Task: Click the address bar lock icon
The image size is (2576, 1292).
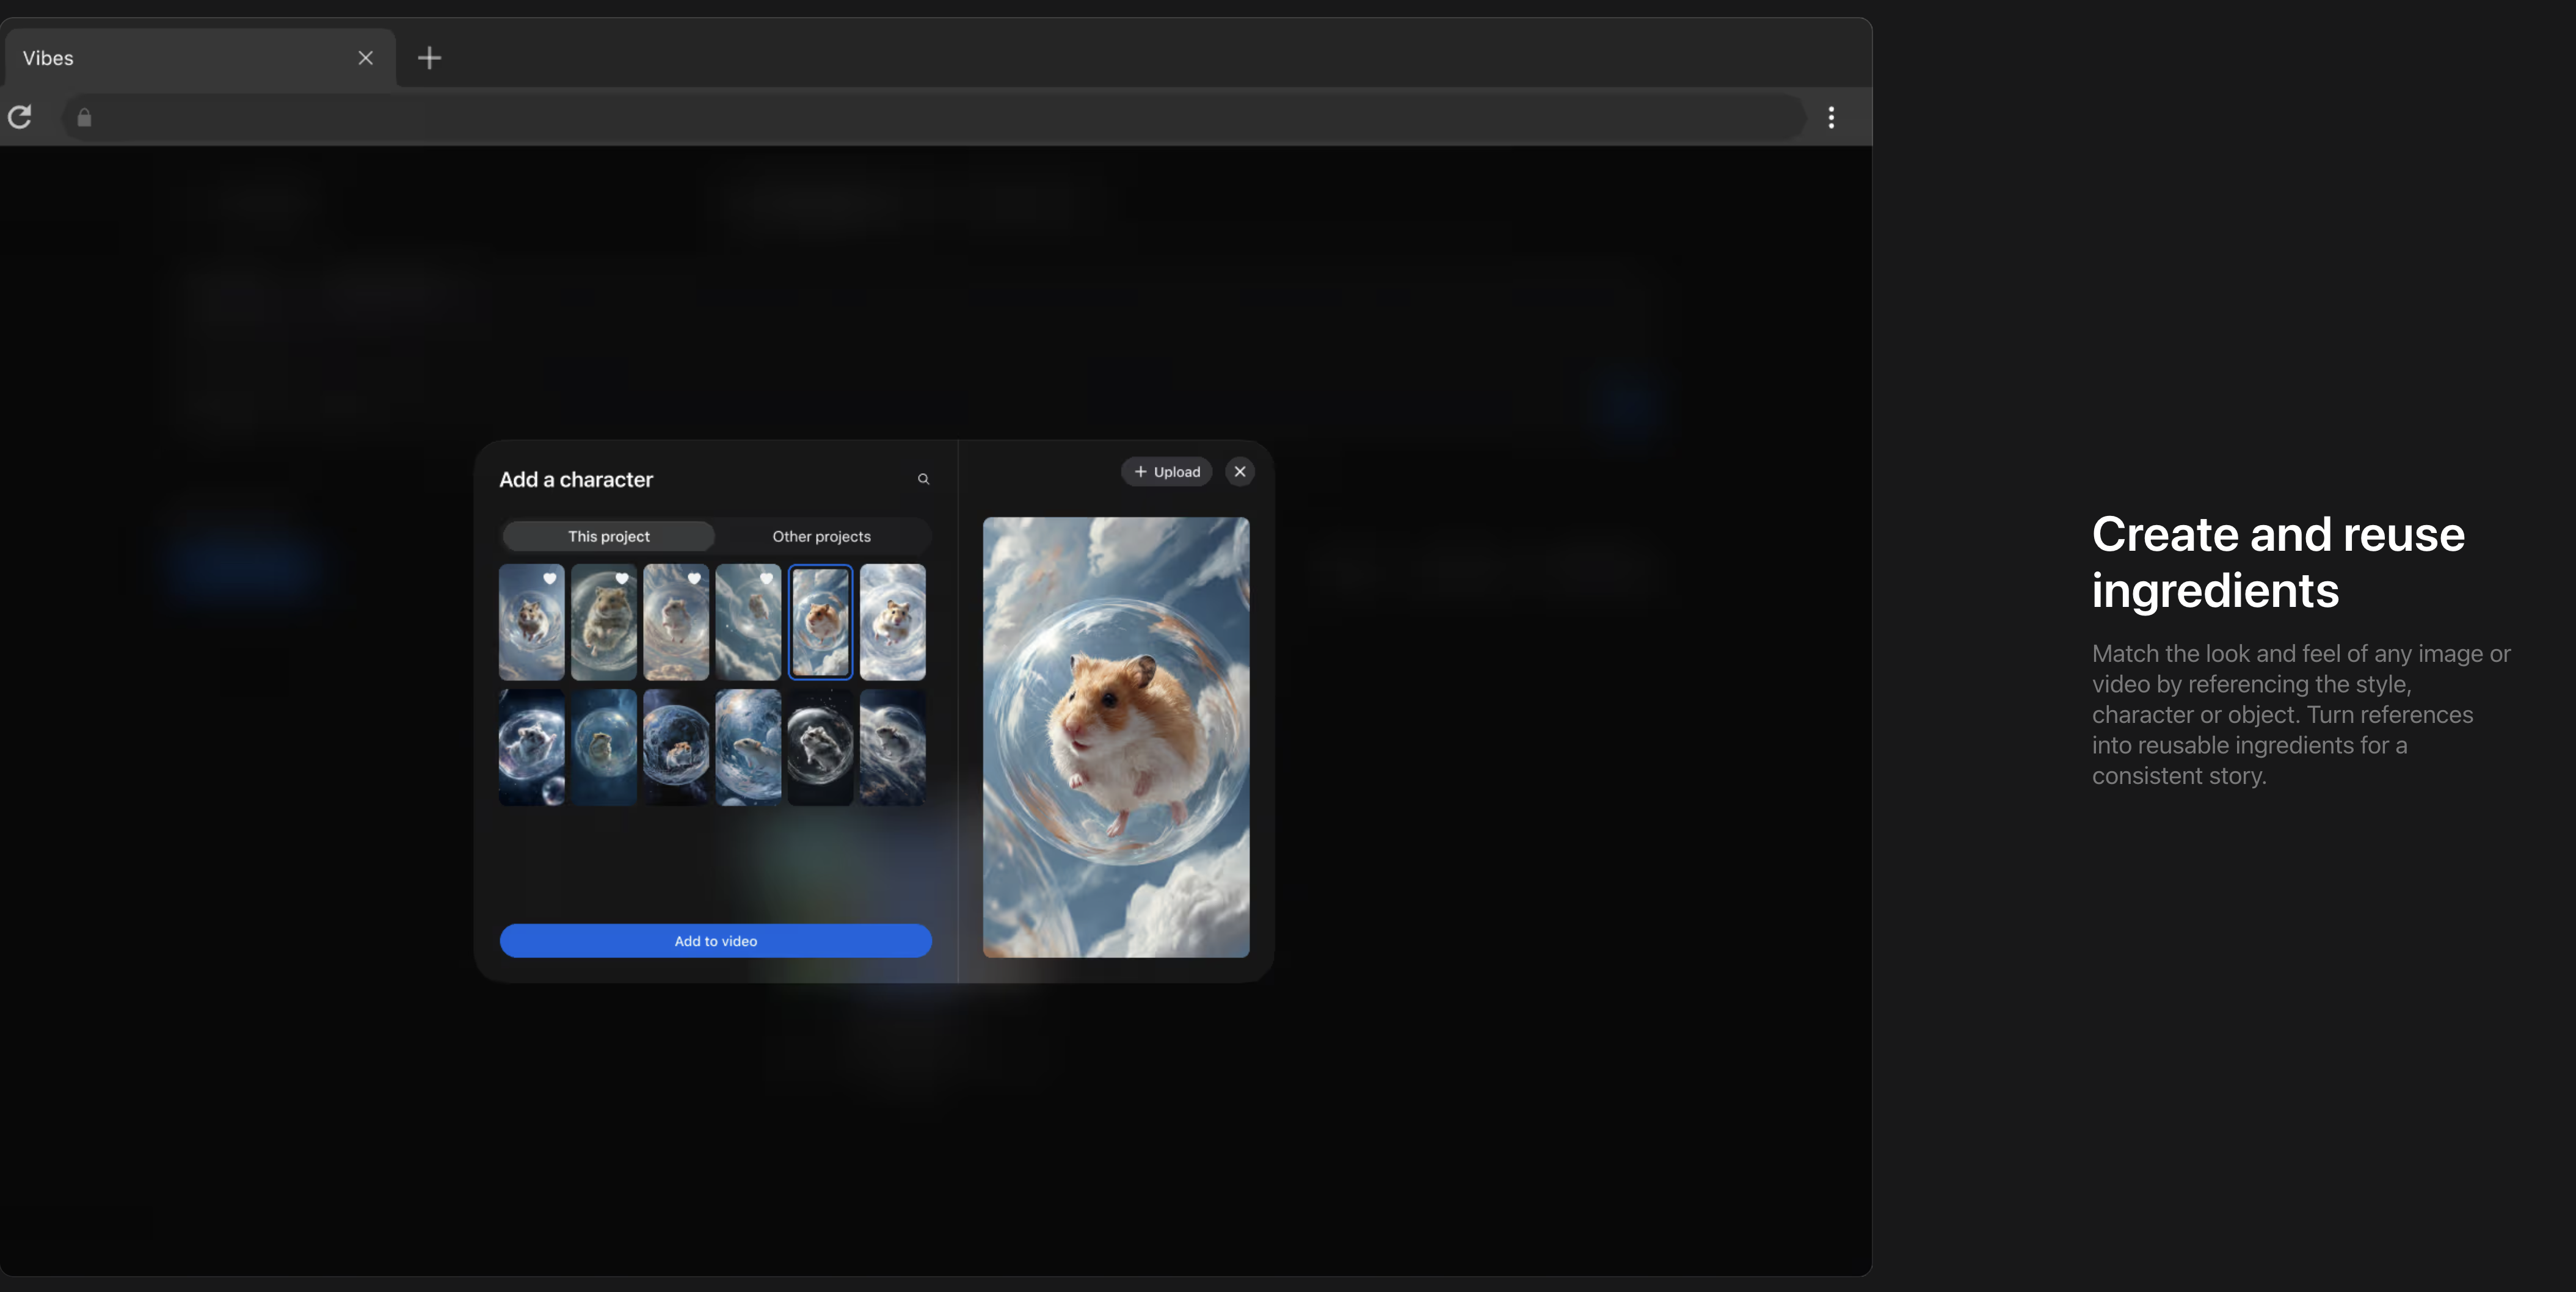Action: coord(85,118)
